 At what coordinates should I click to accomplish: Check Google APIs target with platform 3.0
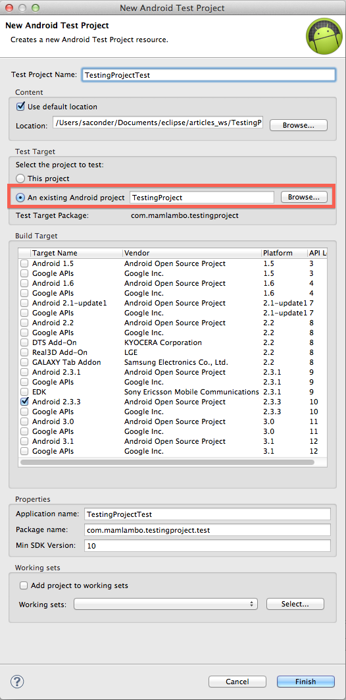pos(24,431)
